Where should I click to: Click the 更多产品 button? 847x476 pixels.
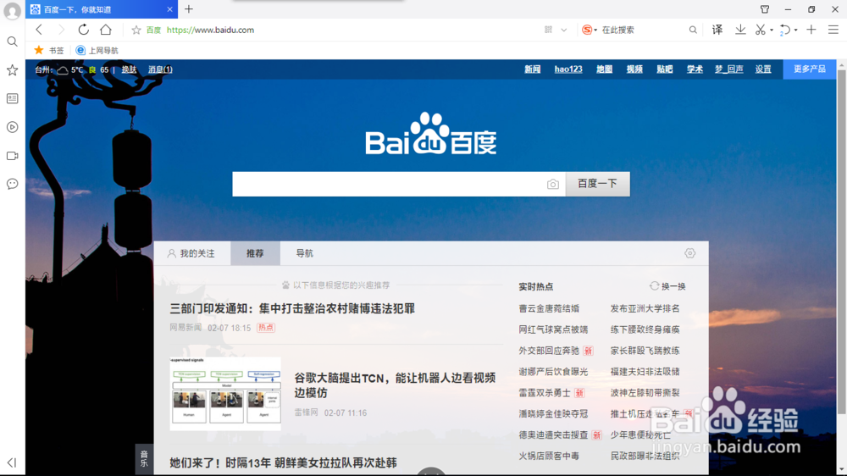pyautogui.click(x=810, y=69)
